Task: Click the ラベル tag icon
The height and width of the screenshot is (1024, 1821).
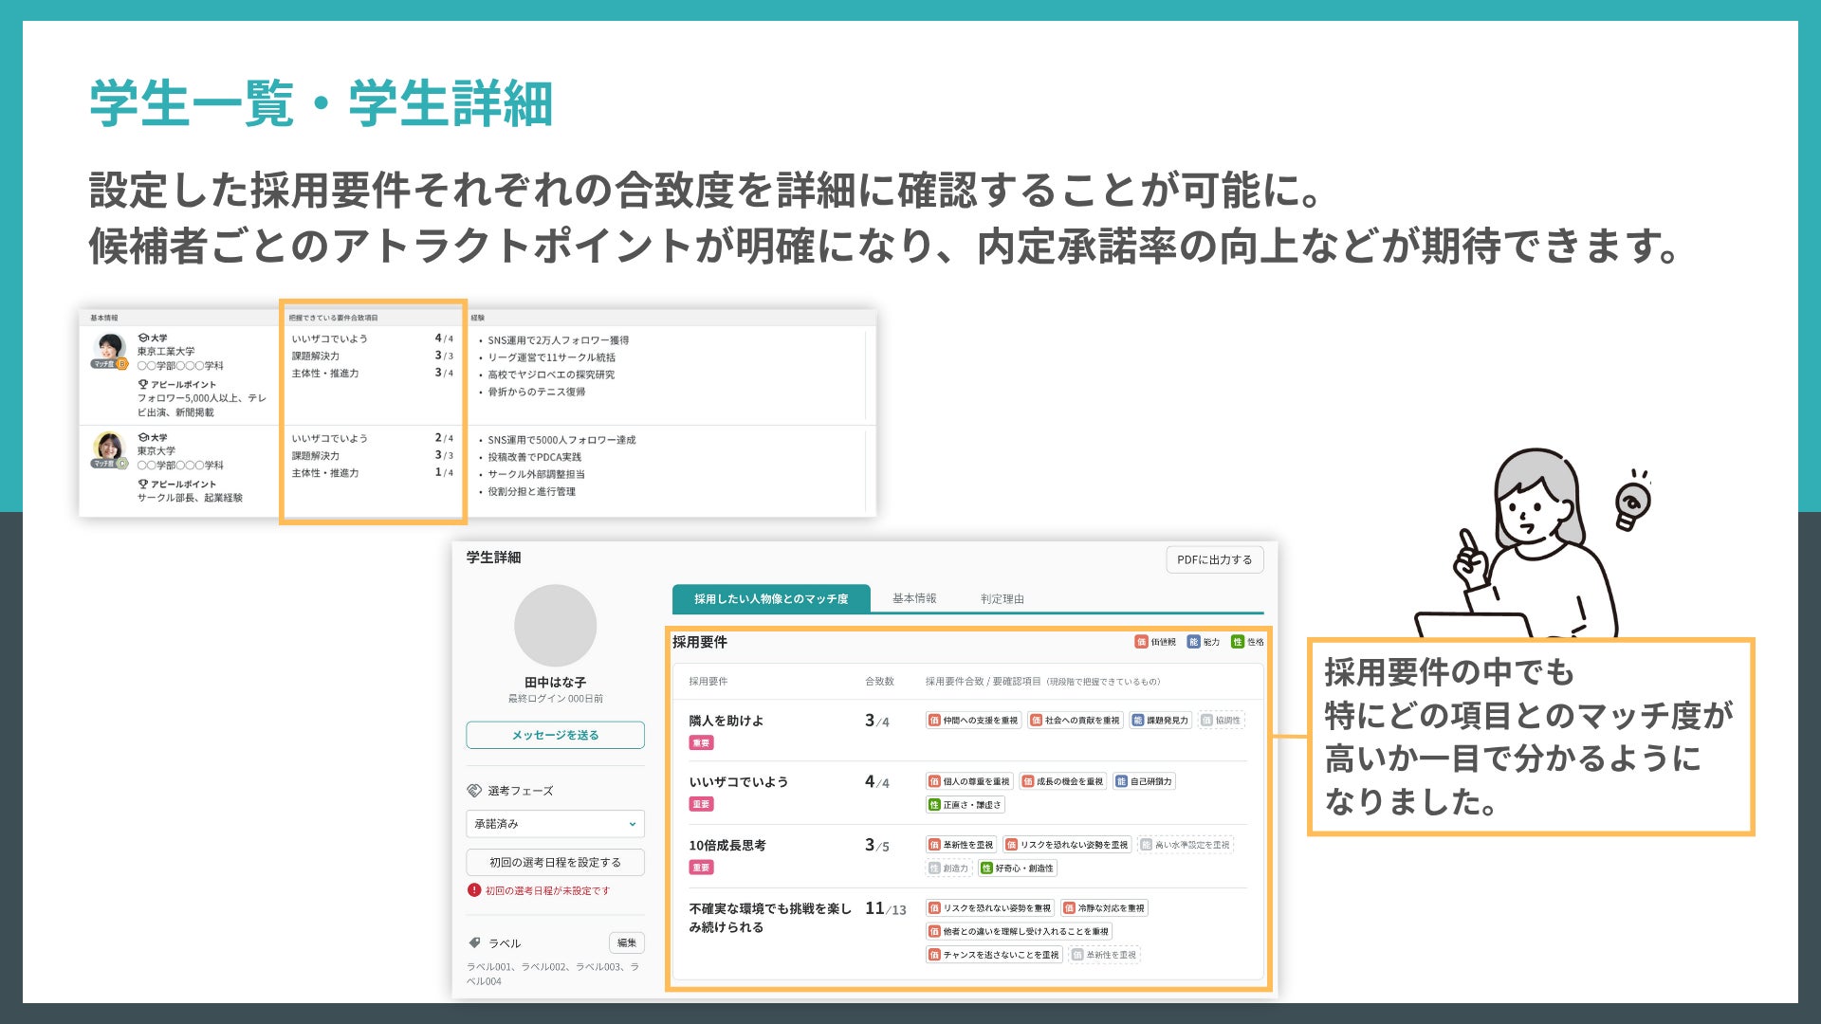Action: point(474,943)
